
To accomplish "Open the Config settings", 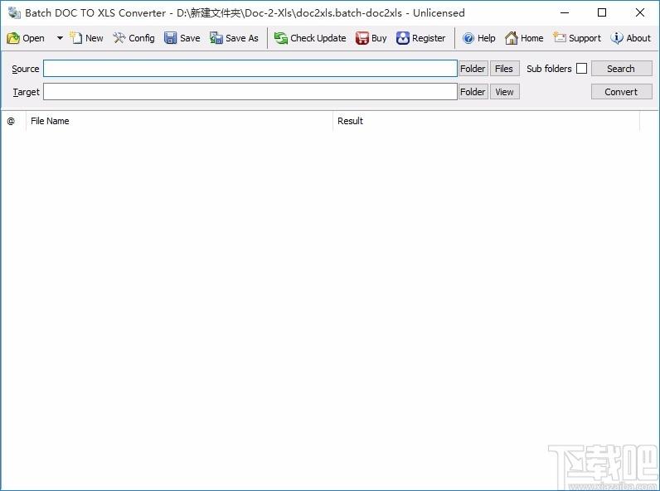I will pyautogui.click(x=133, y=38).
